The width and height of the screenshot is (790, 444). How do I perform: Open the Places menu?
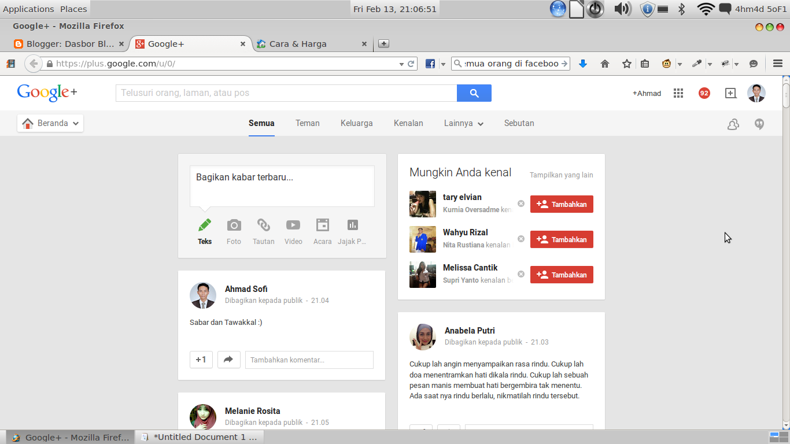73,9
